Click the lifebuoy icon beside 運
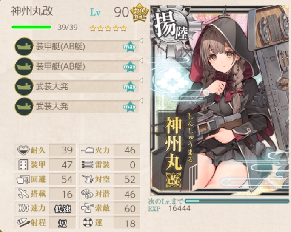The height and width of the screenshot is (232, 291). 88,223
